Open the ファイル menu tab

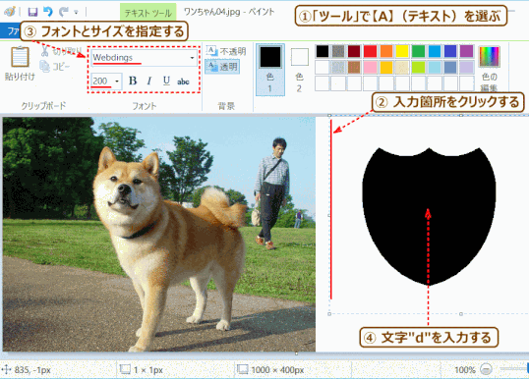pos(10,31)
